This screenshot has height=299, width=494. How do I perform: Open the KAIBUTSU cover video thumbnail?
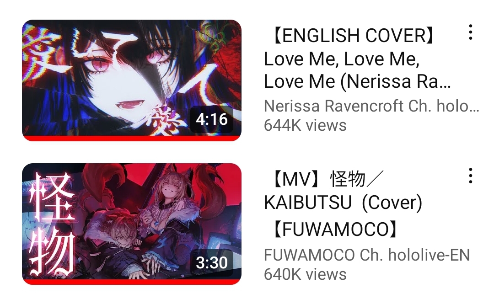click(132, 224)
